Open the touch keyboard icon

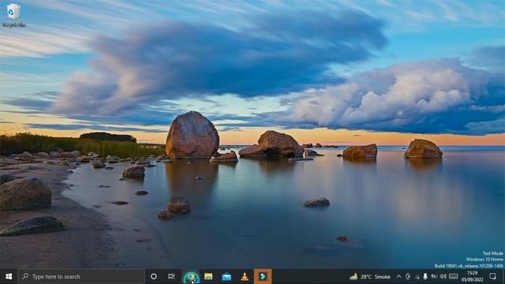tap(454, 277)
